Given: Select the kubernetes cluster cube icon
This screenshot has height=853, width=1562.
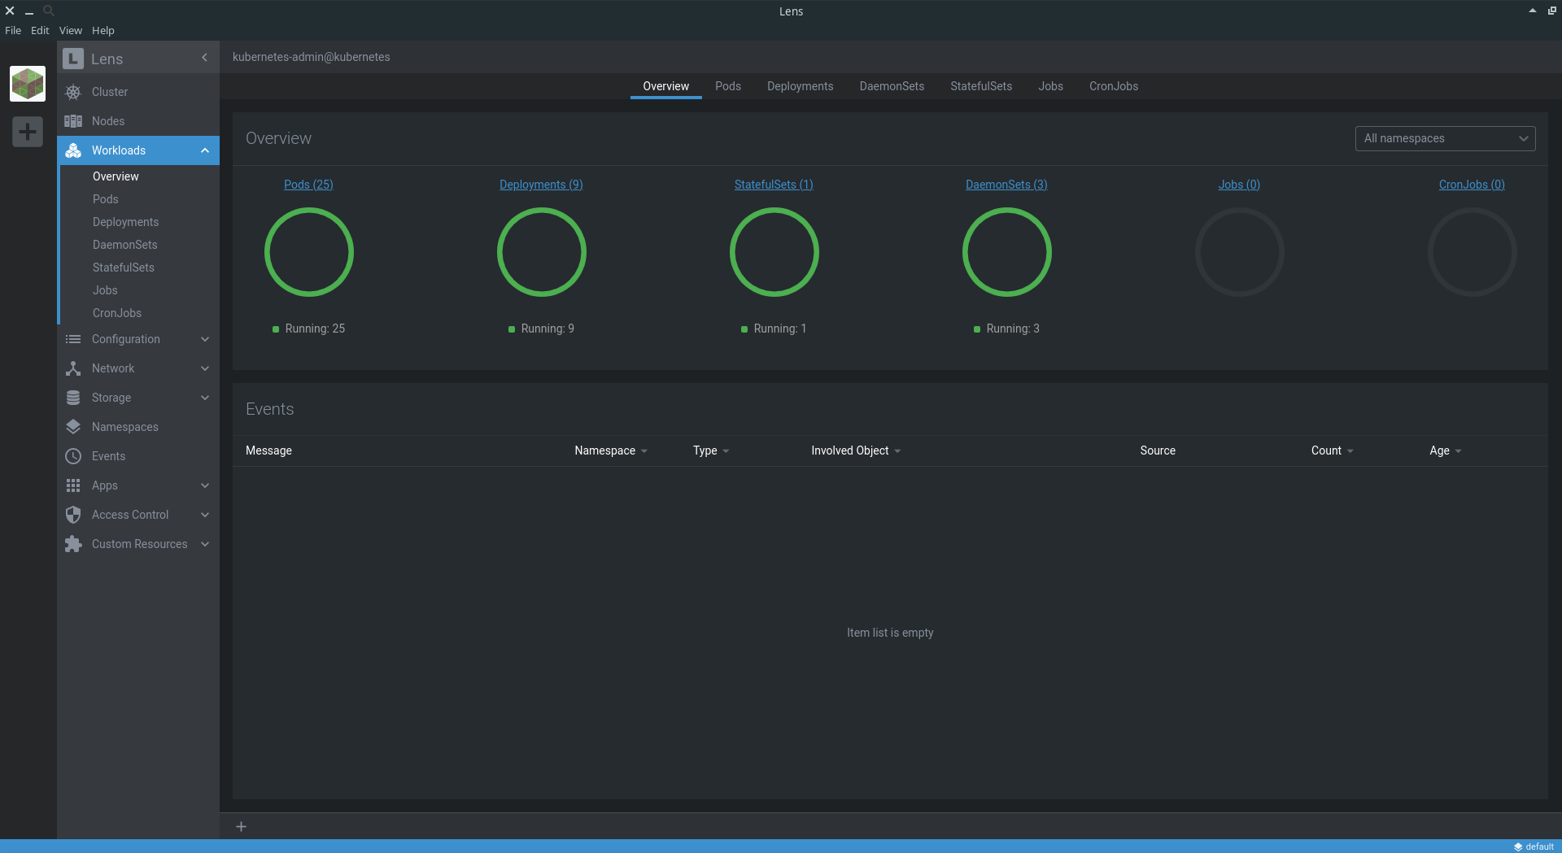Looking at the screenshot, I should click(x=28, y=84).
